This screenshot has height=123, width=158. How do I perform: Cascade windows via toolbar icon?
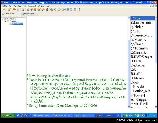pos(75,10)
